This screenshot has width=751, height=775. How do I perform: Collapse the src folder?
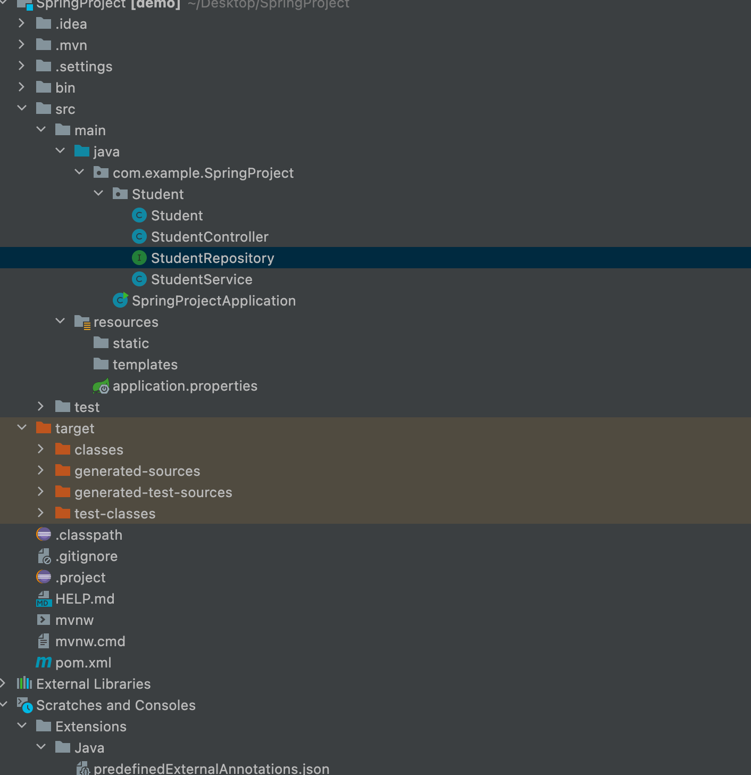22,108
